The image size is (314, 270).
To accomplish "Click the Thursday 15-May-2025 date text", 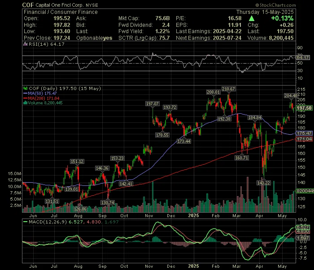I will click(x=265, y=12).
